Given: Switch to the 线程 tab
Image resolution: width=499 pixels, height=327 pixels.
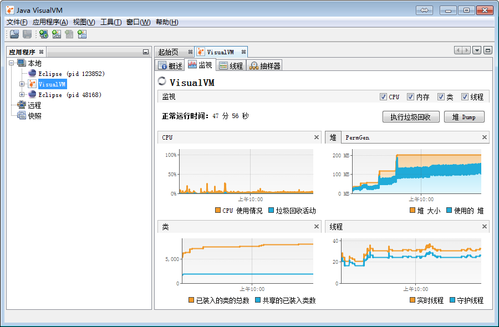Looking at the screenshot, I should pos(231,65).
